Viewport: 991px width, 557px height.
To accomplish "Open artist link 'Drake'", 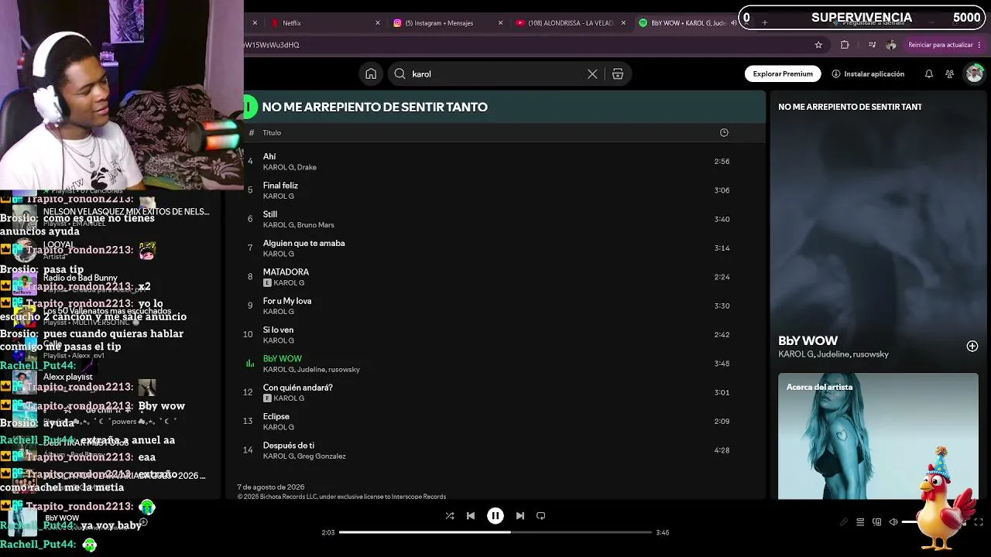I will [307, 167].
